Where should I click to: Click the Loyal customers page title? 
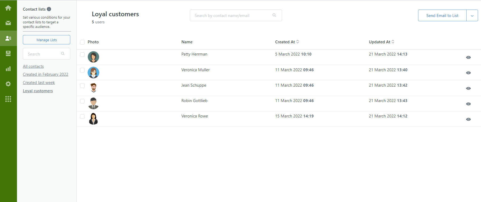[x=115, y=14]
